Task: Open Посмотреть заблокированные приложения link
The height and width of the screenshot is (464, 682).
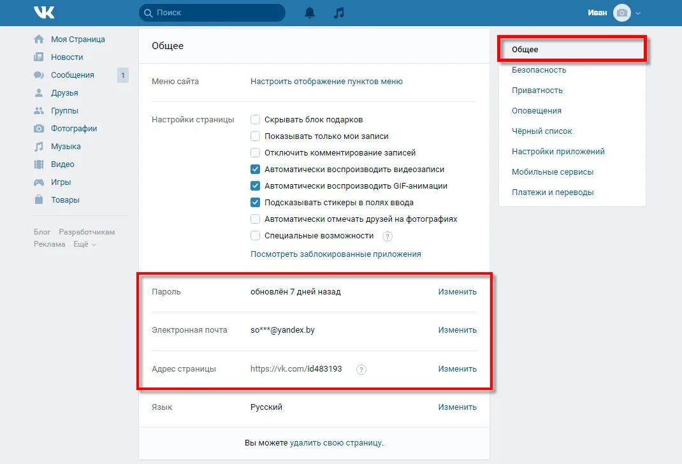Action: pos(335,254)
